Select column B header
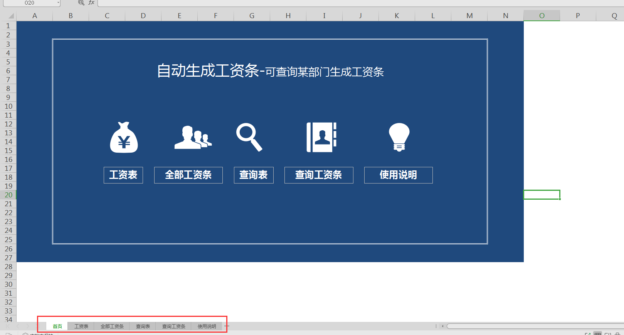 (x=71, y=16)
